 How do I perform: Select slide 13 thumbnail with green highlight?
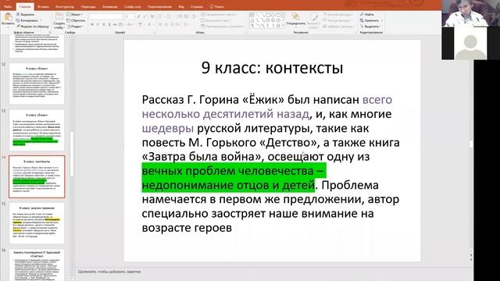[37, 130]
